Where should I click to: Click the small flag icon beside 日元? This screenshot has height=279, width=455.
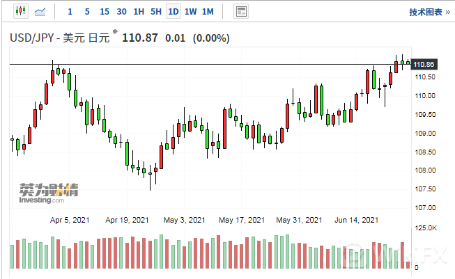116,33
